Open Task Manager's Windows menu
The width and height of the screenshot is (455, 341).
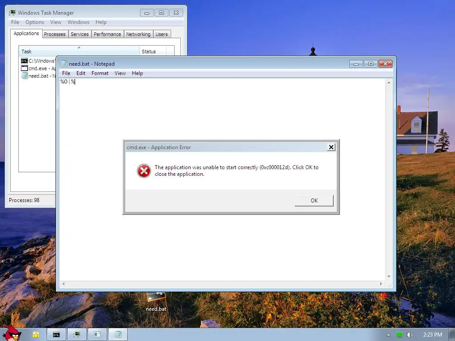coord(78,22)
